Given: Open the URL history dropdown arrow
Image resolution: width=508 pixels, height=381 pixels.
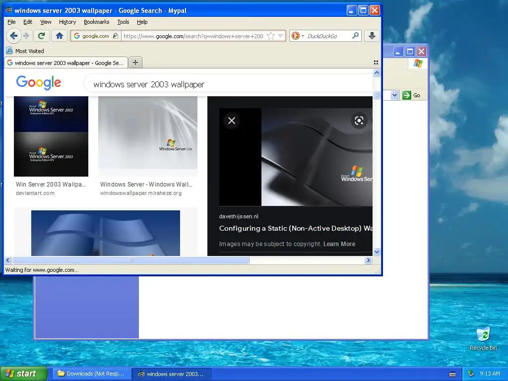Looking at the screenshot, I should point(281,36).
